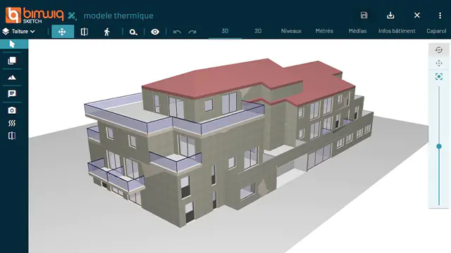Activate the walk-through person mode
The width and height of the screenshot is (451, 253).
(107, 32)
